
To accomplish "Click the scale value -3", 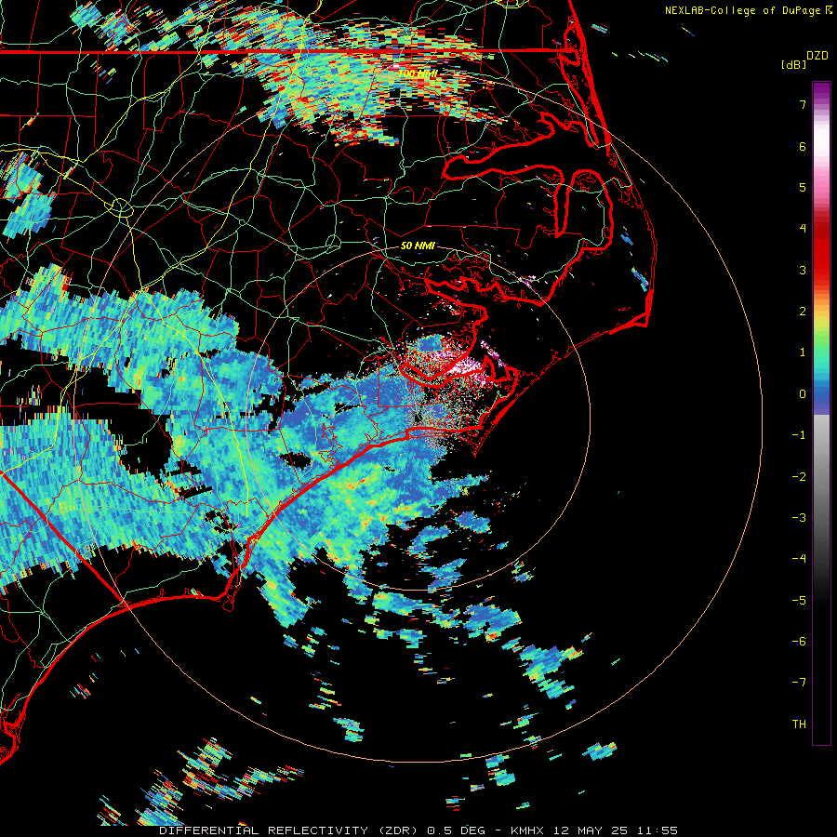I will click(799, 518).
